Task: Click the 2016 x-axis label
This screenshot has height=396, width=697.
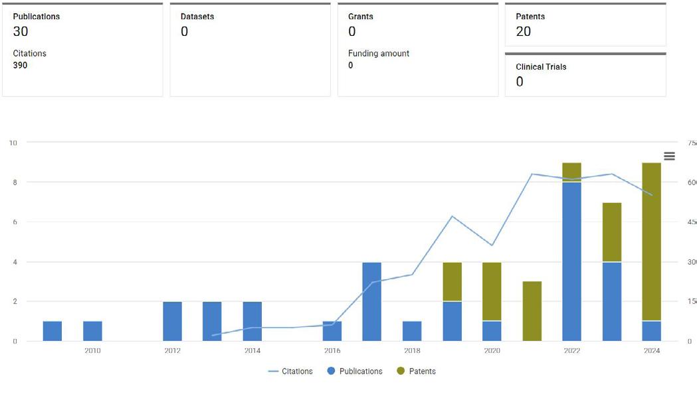Action: pos(332,351)
